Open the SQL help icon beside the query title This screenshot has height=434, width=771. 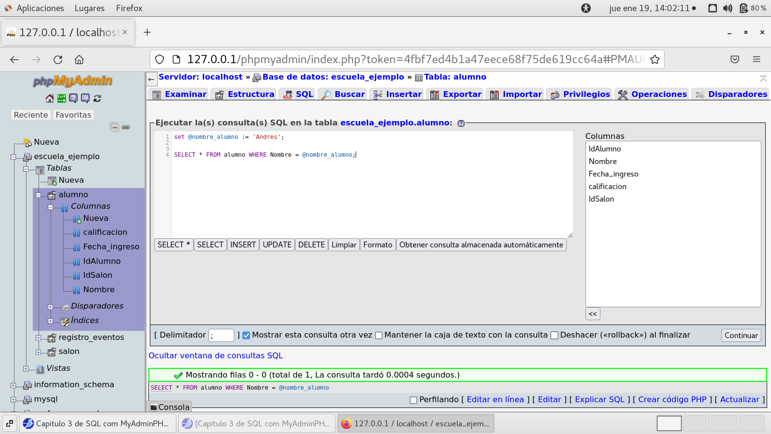[x=461, y=123]
